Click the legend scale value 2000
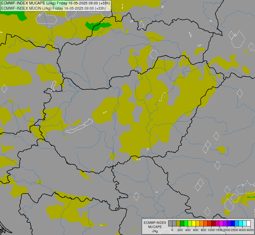The width and height of the screenshot is (255, 235). 227,230
